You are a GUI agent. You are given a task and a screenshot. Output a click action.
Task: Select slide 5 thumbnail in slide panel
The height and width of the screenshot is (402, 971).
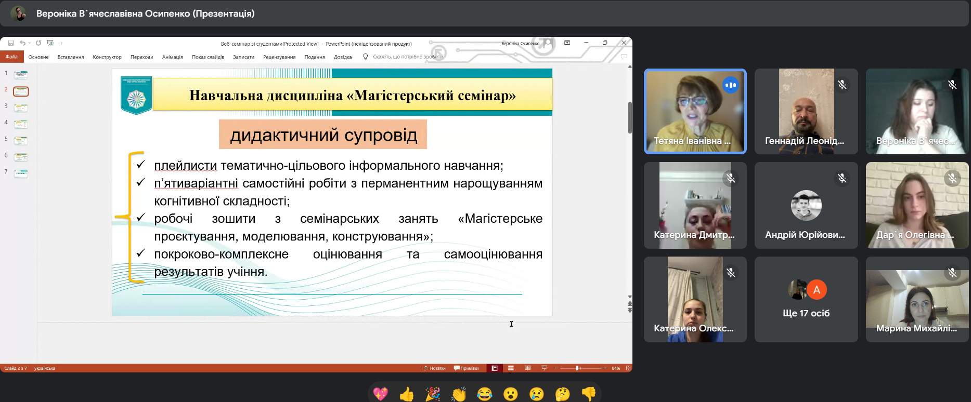21,141
